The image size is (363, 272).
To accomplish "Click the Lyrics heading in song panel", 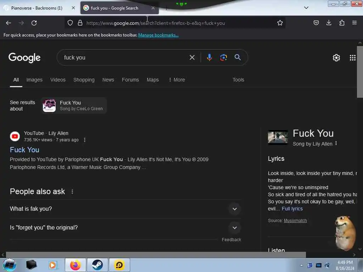I will point(276,159).
